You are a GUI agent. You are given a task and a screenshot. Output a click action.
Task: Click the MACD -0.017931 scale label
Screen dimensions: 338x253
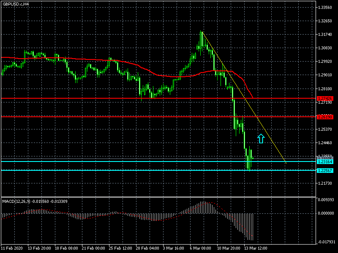(326, 242)
